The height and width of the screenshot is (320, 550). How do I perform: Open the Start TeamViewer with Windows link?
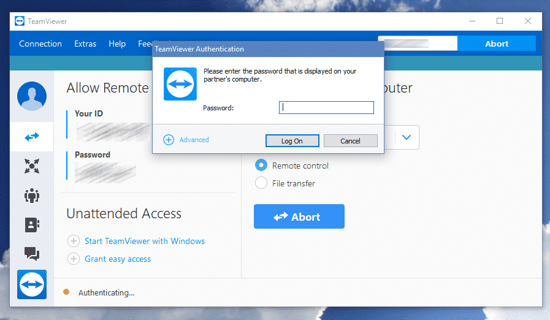click(x=145, y=241)
